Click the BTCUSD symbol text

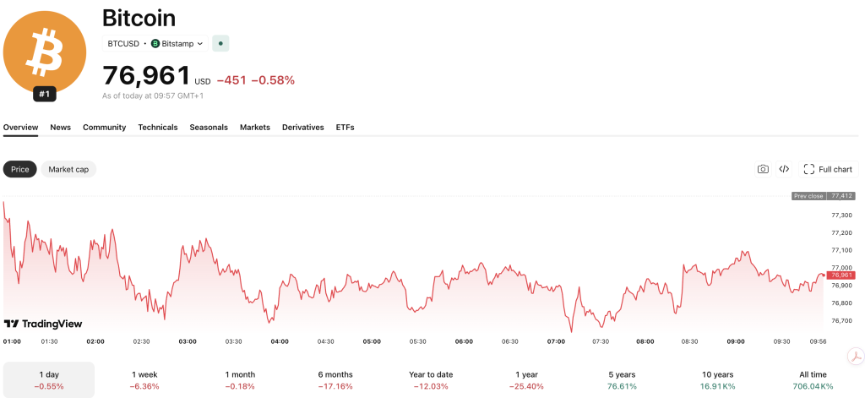coord(123,44)
